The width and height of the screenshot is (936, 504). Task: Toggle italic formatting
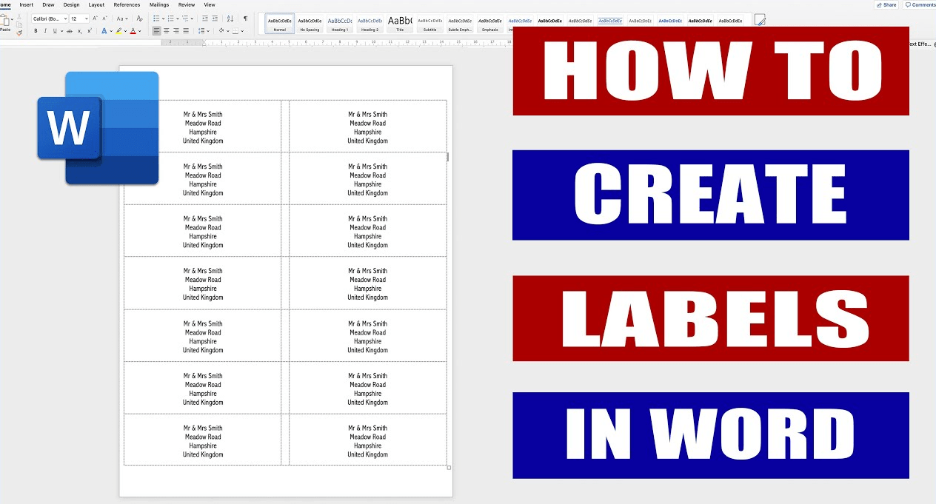[45, 31]
